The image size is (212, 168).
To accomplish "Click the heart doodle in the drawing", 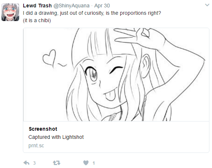I will coord(49,58).
